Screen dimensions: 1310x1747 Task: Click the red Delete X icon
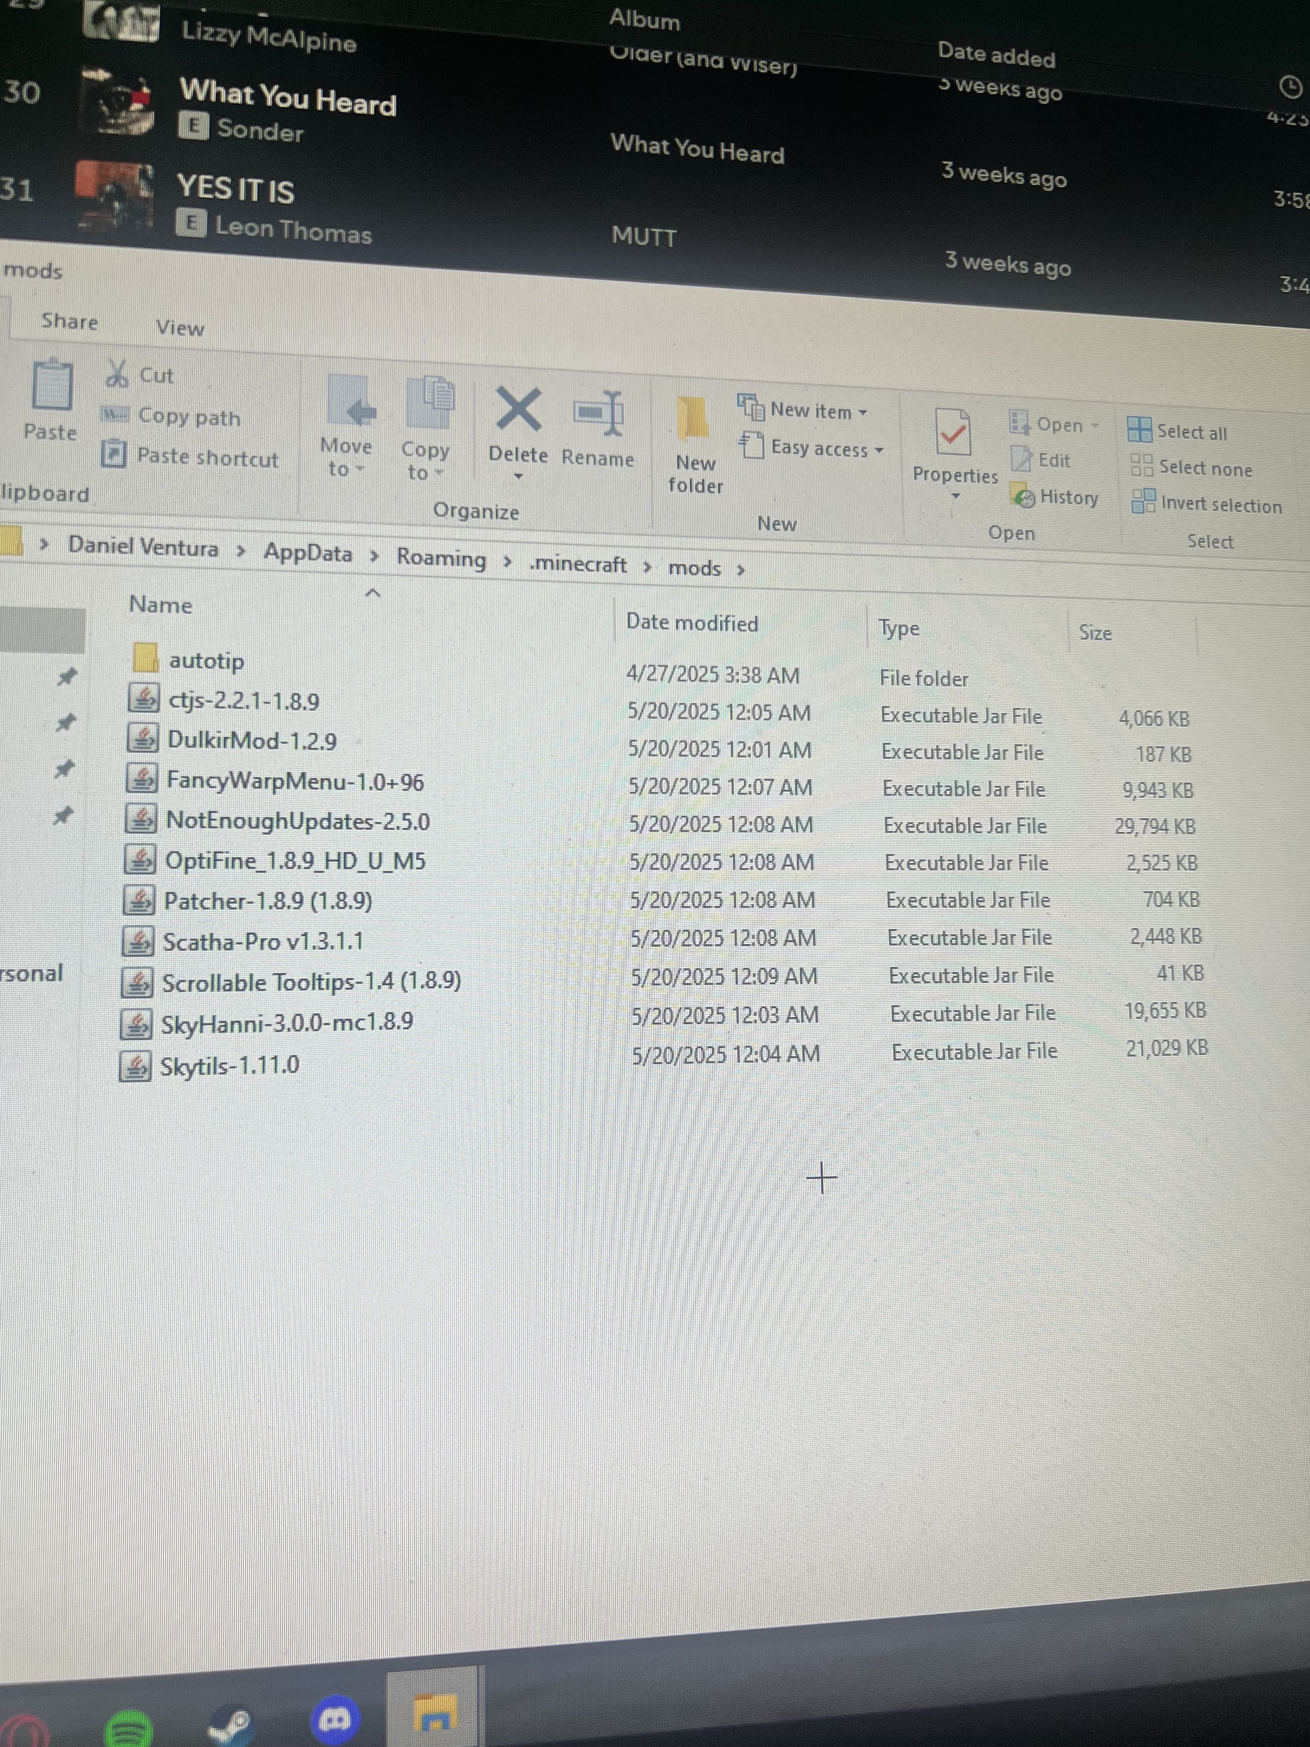point(519,409)
